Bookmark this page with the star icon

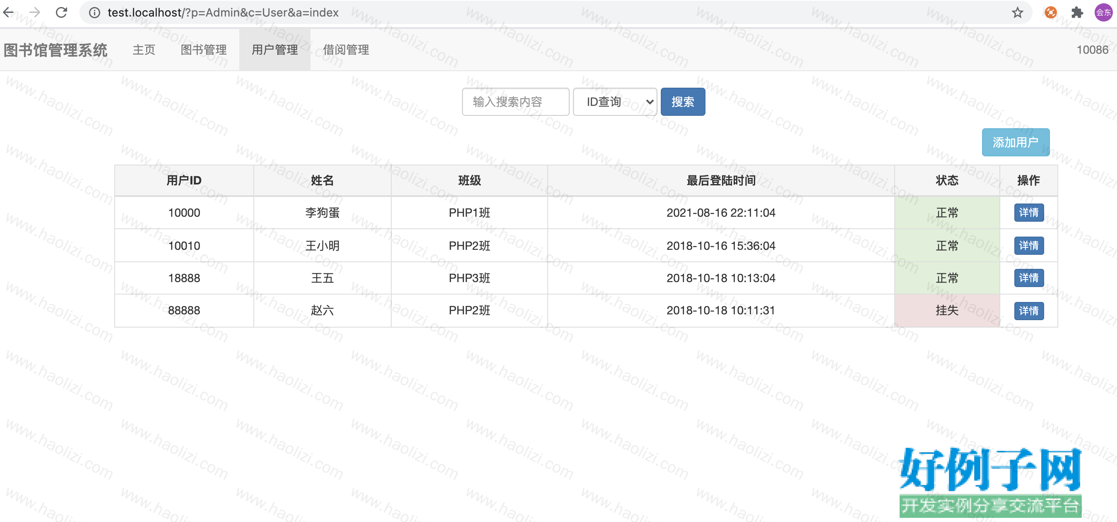[1017, 12]
